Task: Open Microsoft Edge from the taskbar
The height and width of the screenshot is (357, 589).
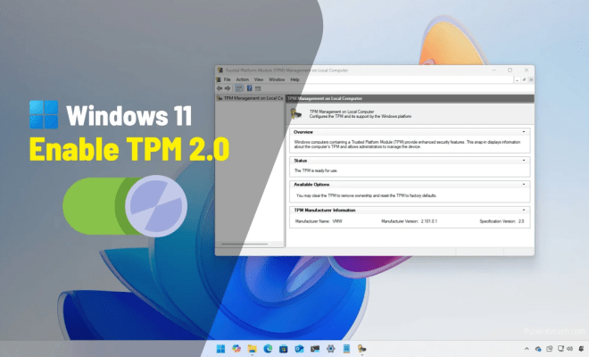Action: [268, 349]
